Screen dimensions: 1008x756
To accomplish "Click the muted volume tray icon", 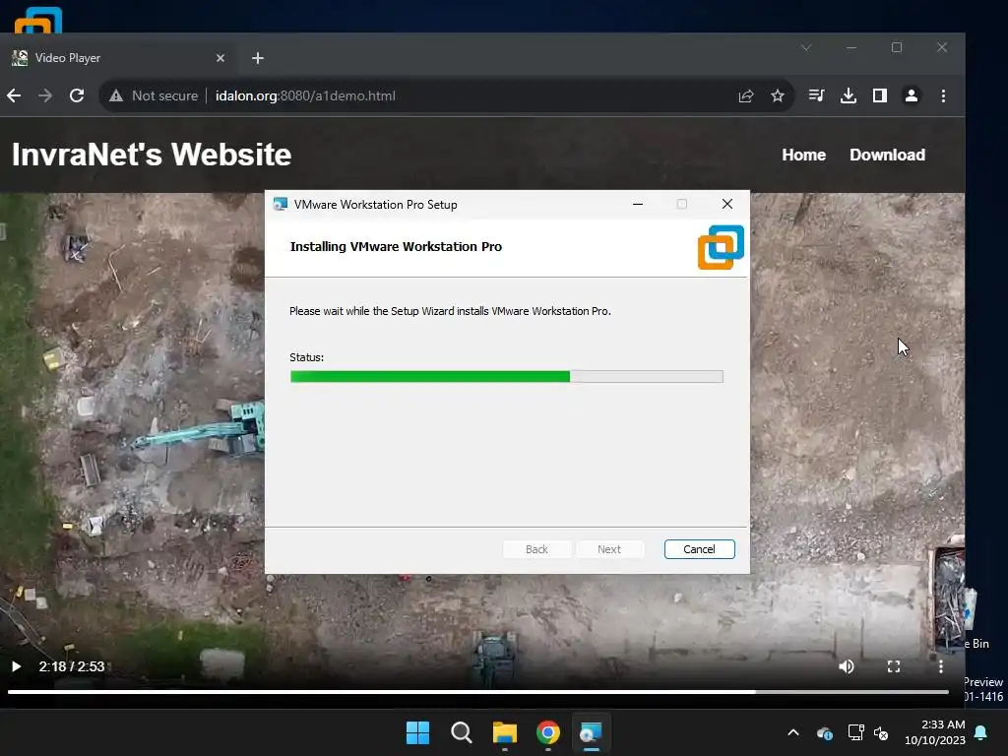I will [881, 732].
